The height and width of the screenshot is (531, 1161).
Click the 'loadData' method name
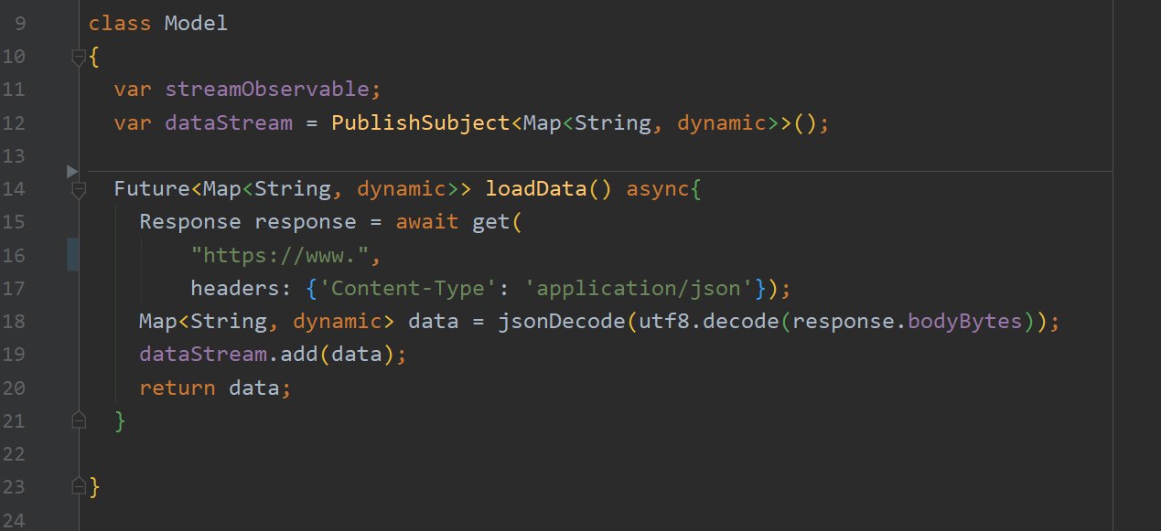click(x=535, y=189)
